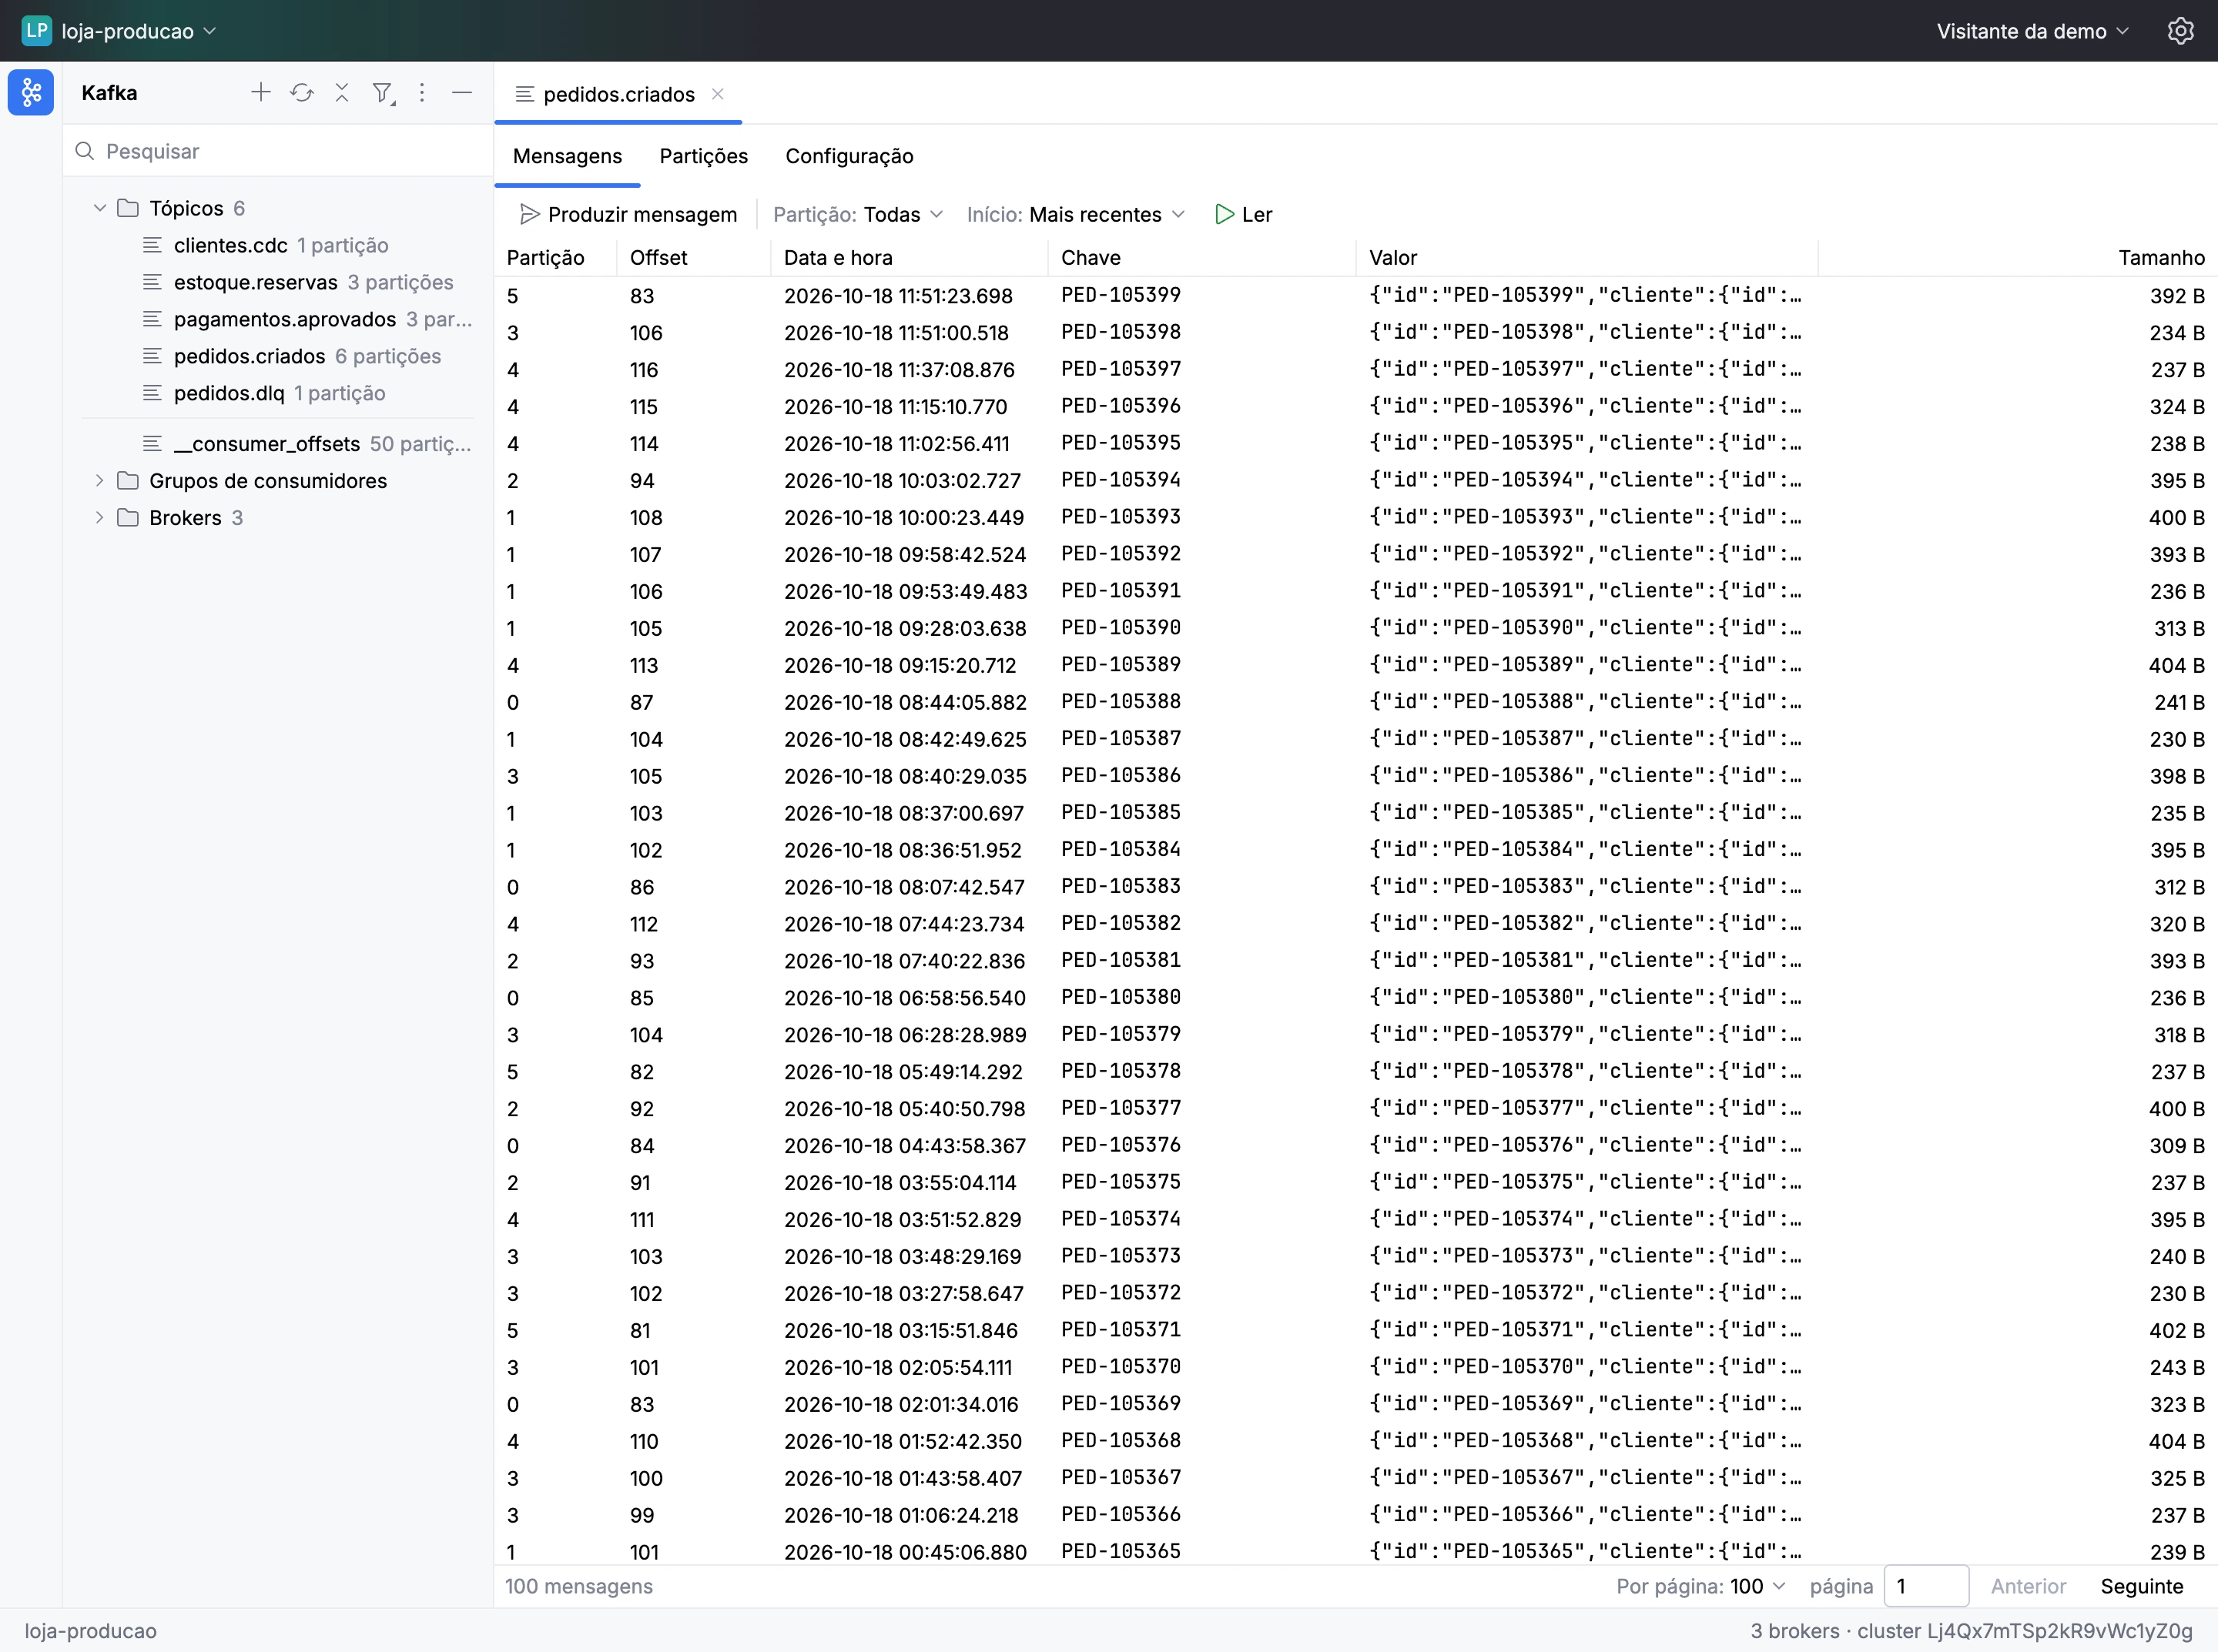Click the Tópicos folder icon
The image size is (2218, 1652).
point(128,208)
